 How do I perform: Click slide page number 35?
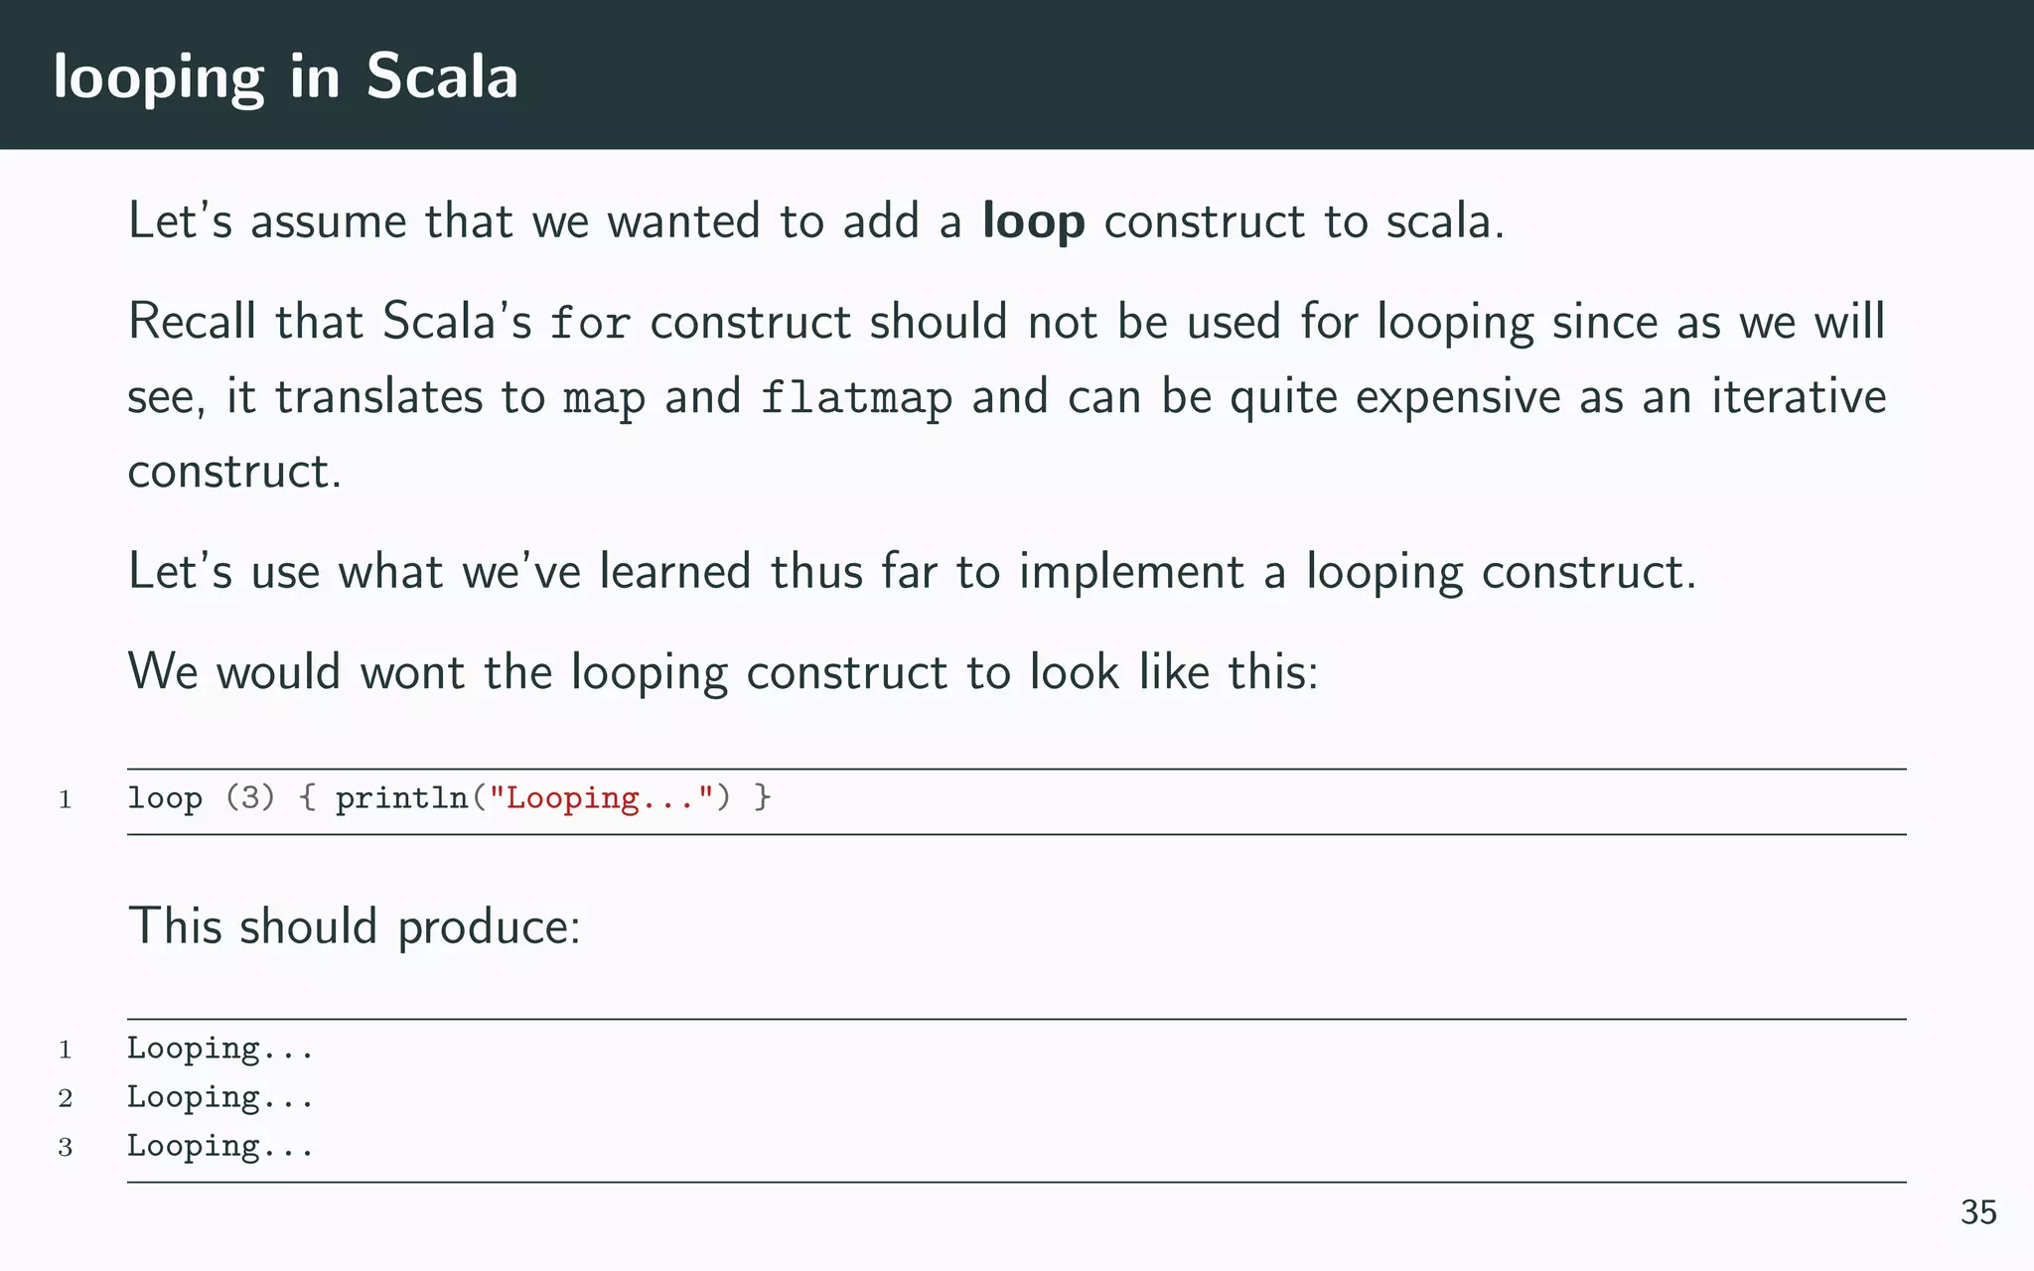1977,1212
